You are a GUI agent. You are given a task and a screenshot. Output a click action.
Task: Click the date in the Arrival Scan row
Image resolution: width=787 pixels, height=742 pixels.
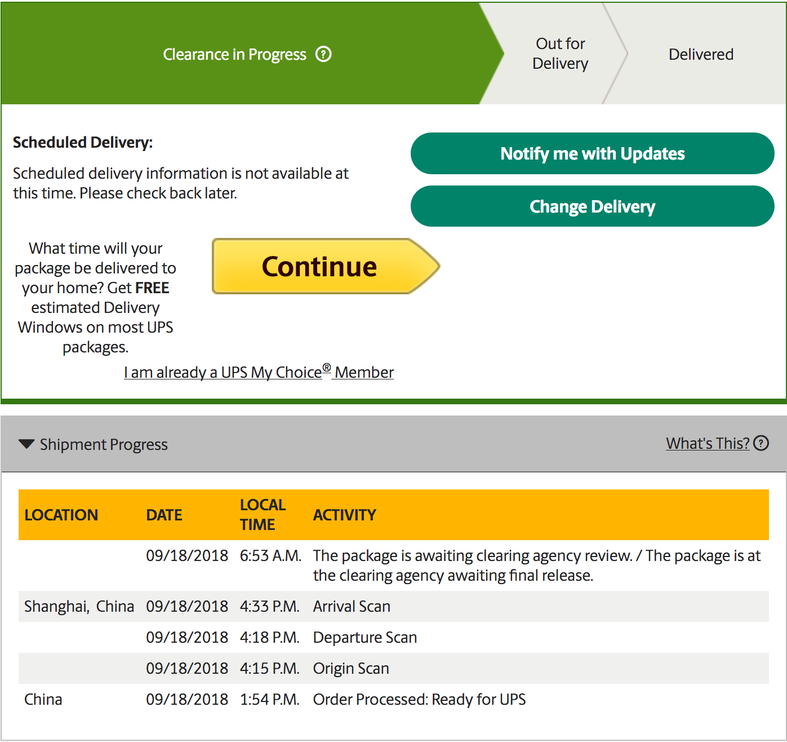click(x=187, y=606)
